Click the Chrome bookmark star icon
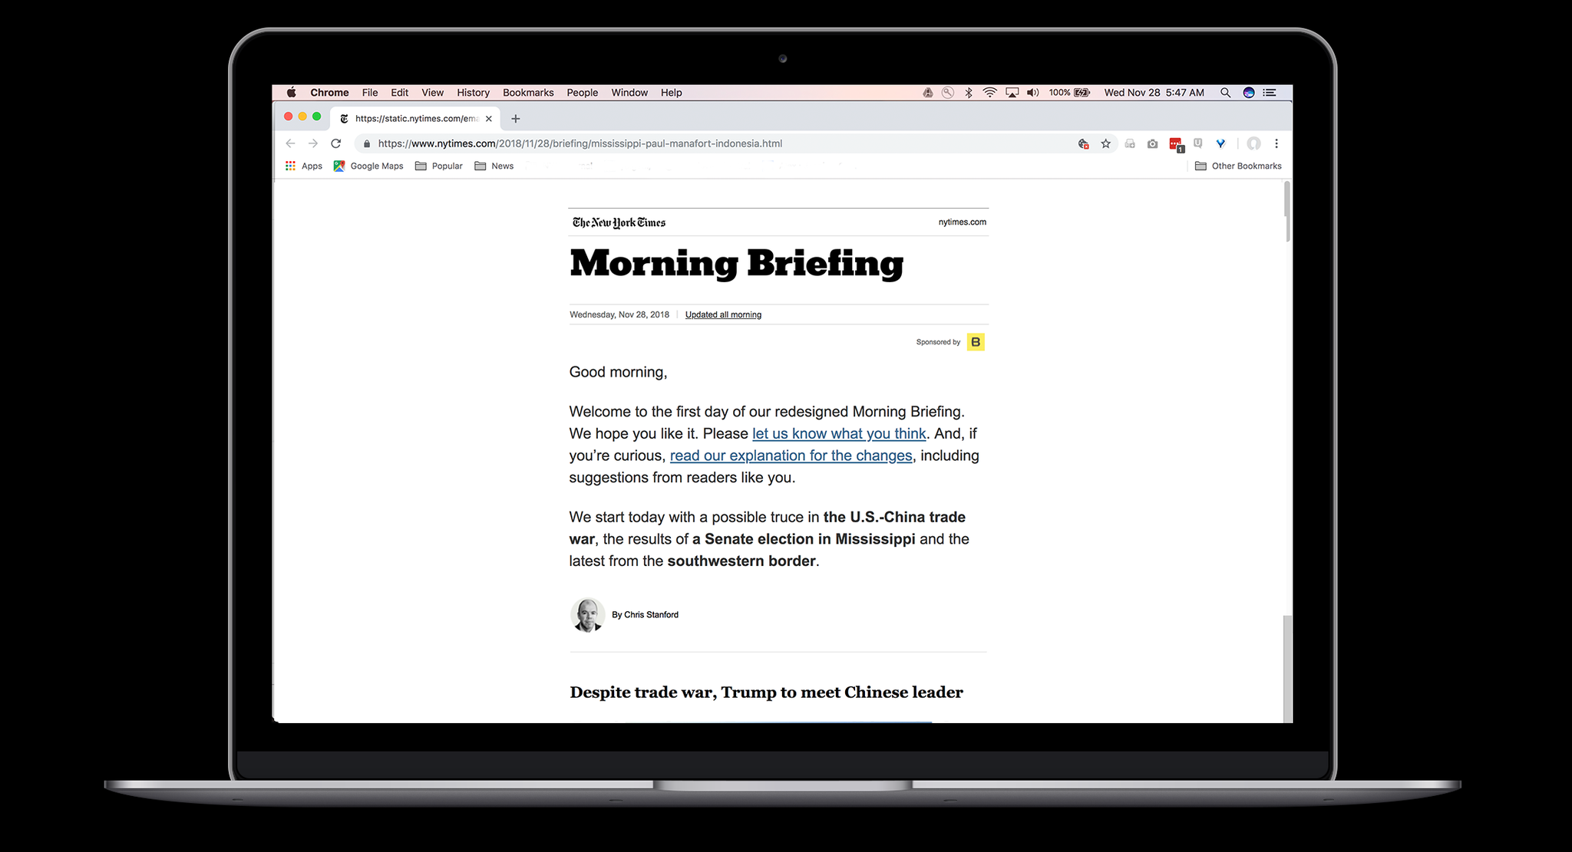The width and height of the screenshot is (1572, 852). click(x=1105, y=143)
